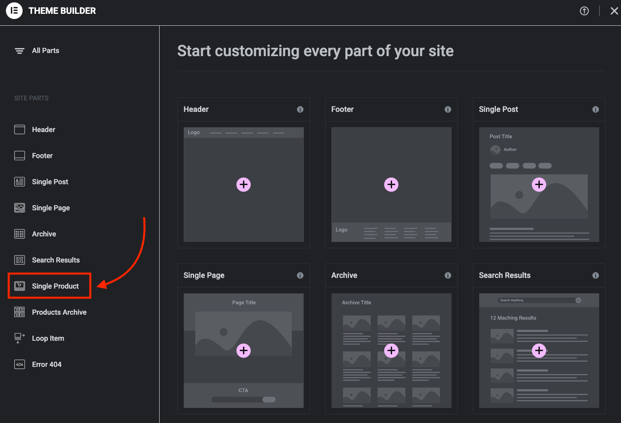
Task: Click the Footer icon in sidebar
Action: click(x=19, y=156)
